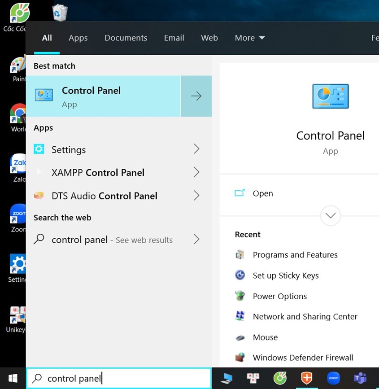Screen dimensions: 379x389
Task: Click the DTS Audio Control Panel icon
Action: click(39, 196)
